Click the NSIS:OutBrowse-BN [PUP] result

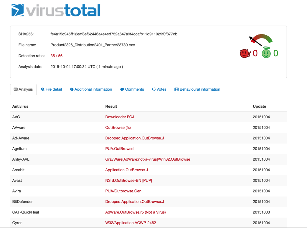[129, 180]
